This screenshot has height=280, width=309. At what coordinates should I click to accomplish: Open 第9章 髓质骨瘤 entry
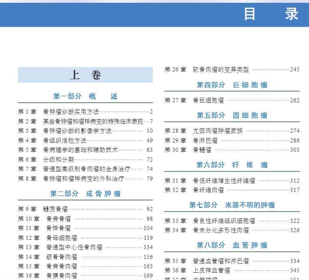85,209
